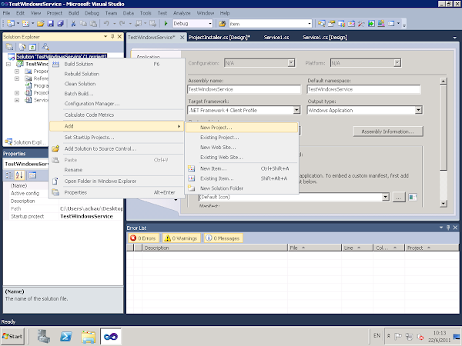Viewport: 462px width, 346px height.
Task: Click the Copy toolbar icon
Action: 83,24
